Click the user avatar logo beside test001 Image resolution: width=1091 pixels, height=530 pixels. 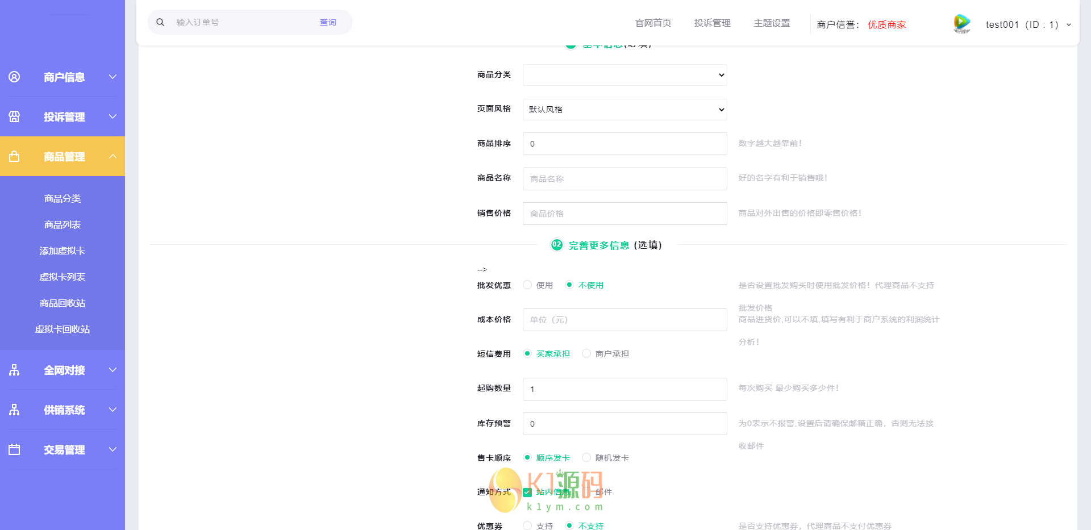coord(961,24)
